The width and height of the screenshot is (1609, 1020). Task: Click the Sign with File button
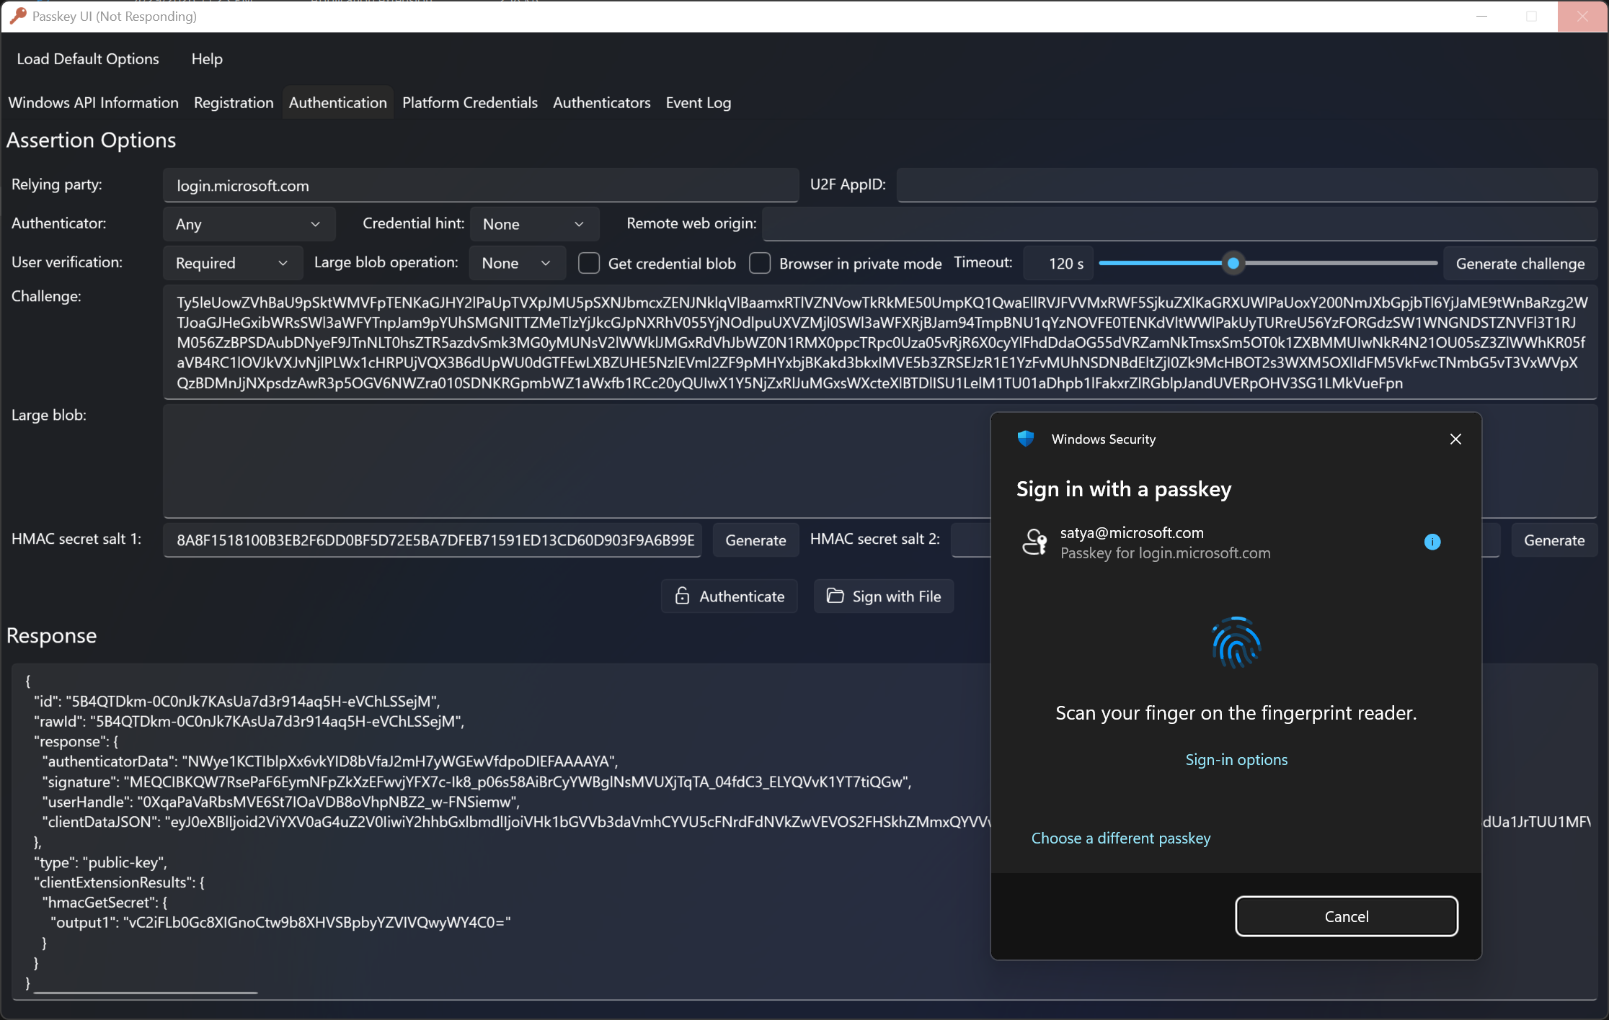pyautogui.click(x=884, y=596)
